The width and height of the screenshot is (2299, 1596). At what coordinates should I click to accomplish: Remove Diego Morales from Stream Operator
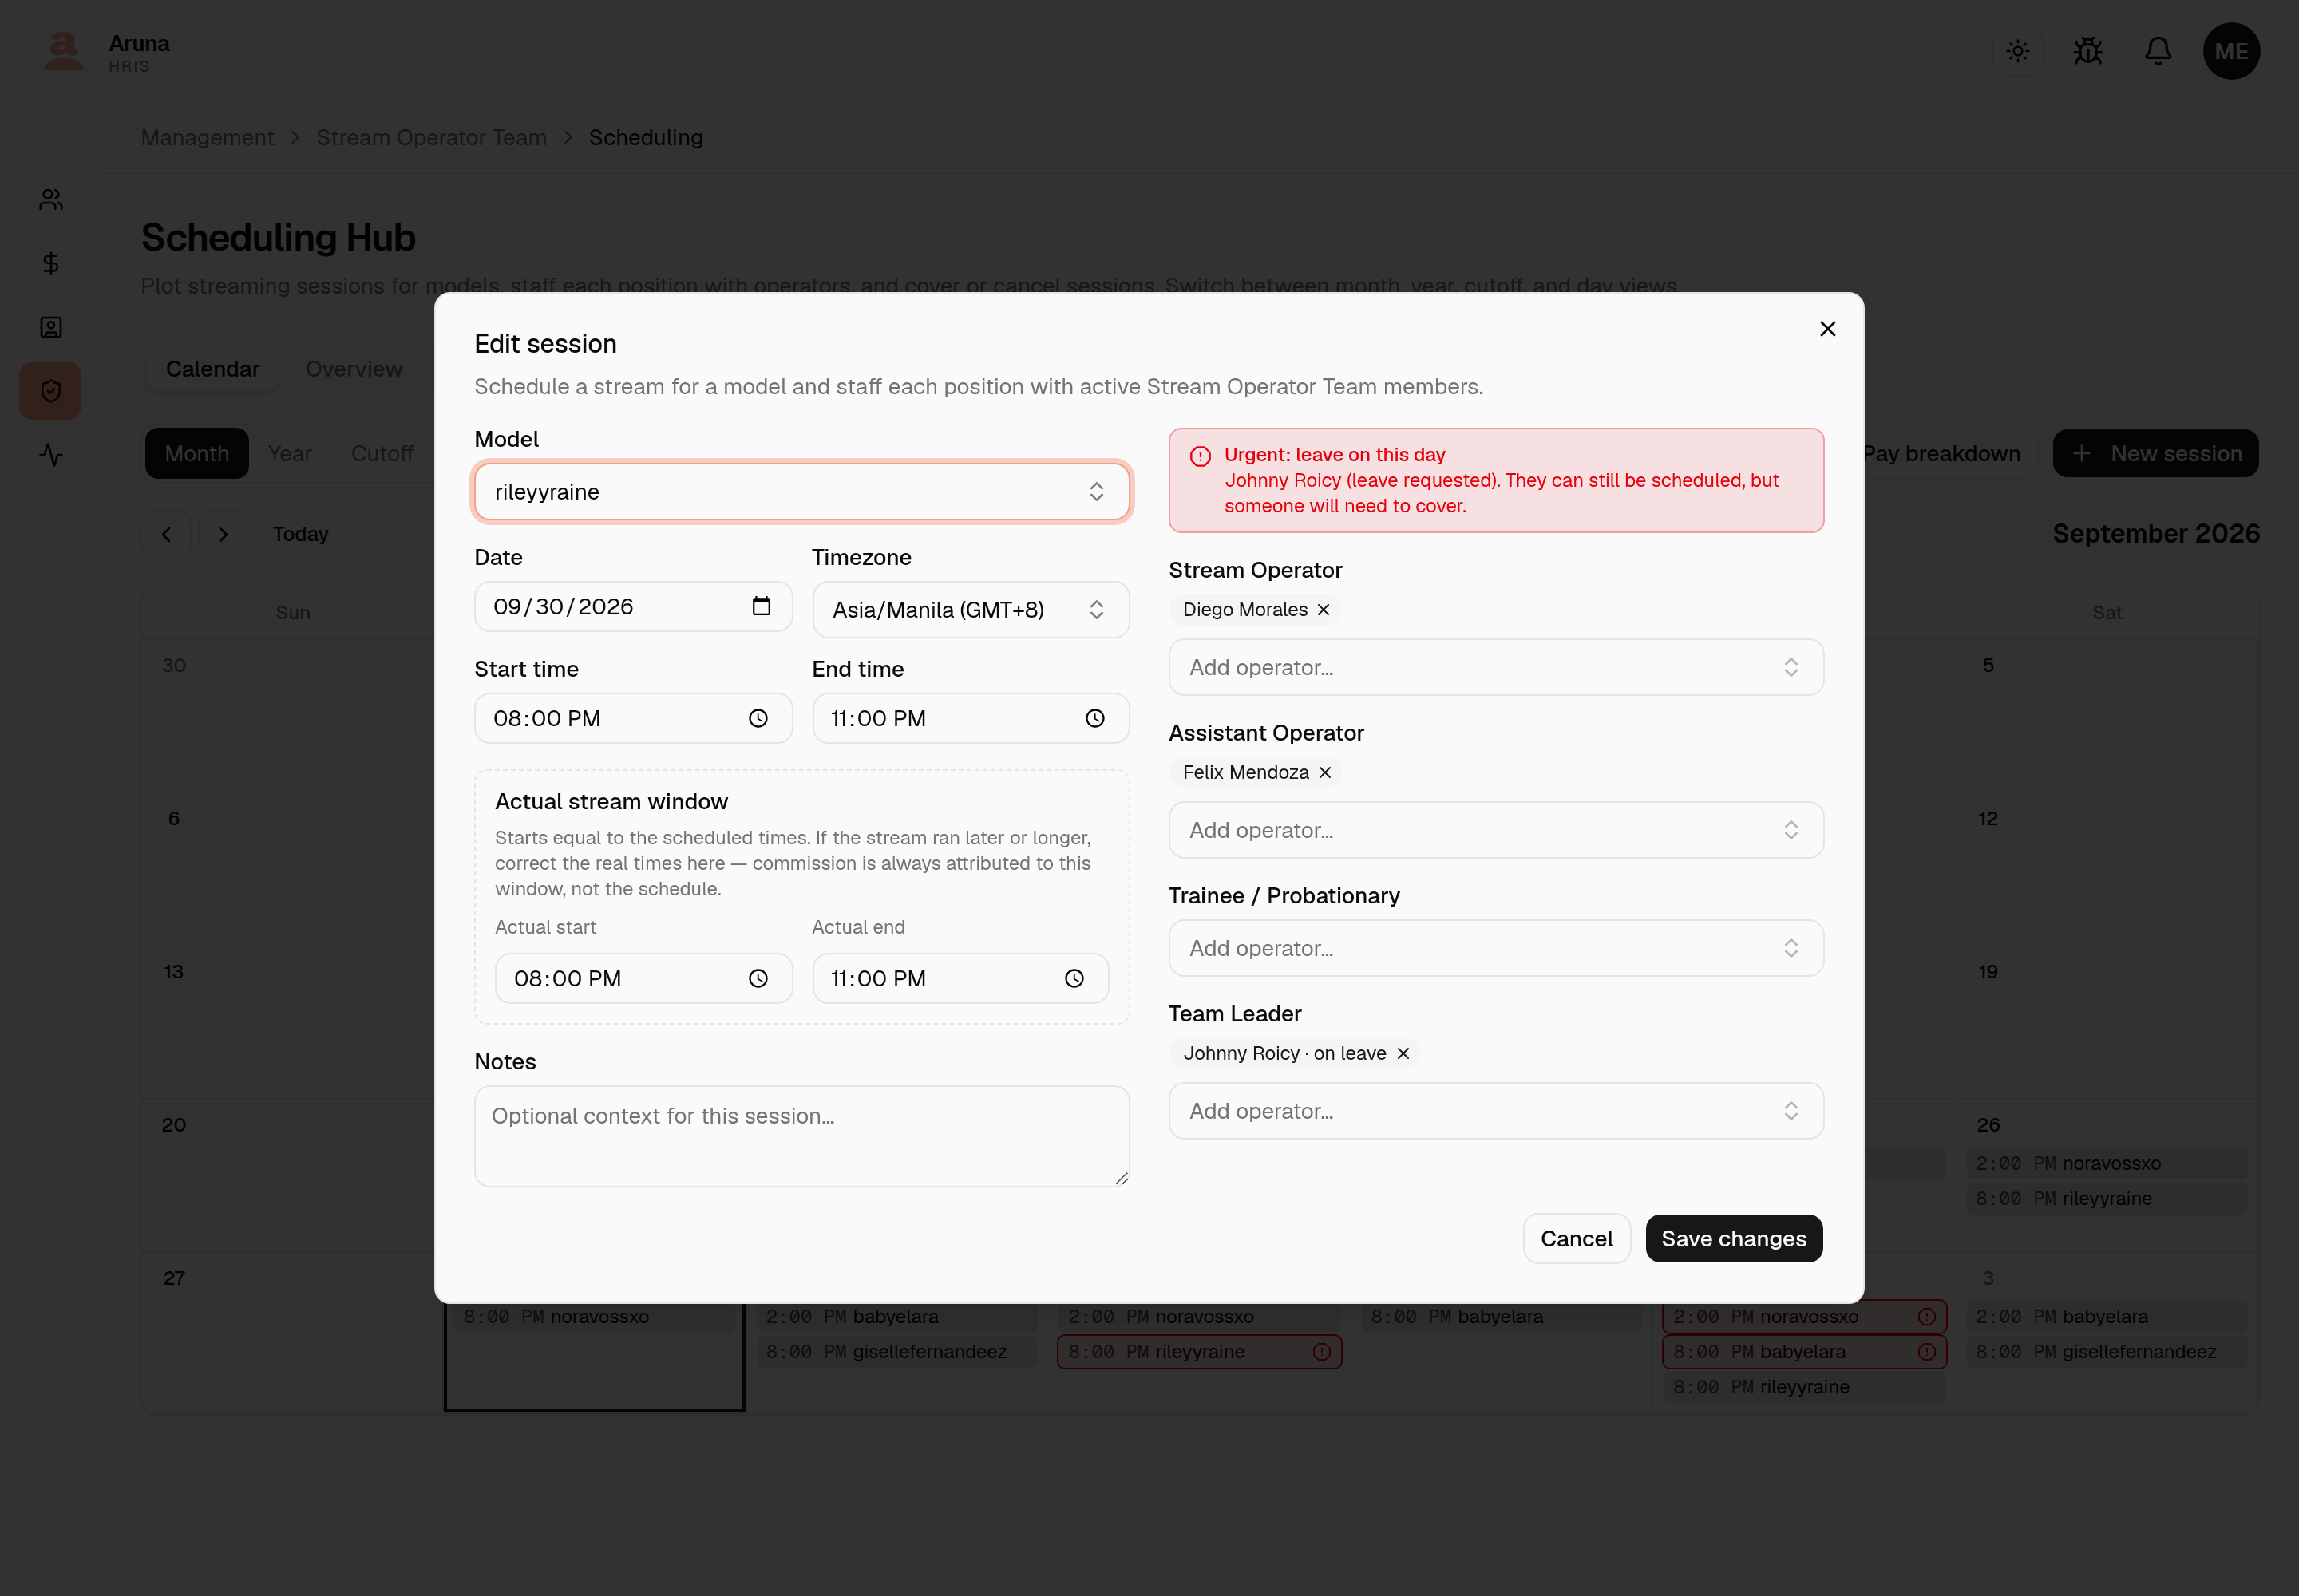[1324, 610]
